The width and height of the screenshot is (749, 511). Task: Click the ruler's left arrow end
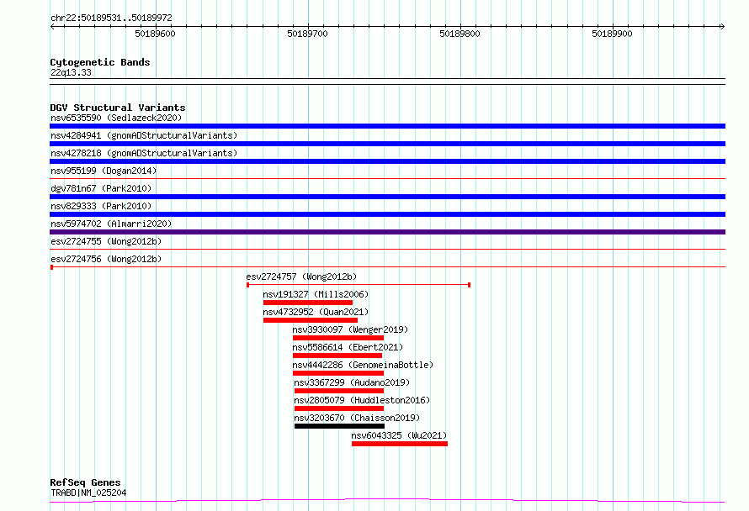tap(52, 27)
